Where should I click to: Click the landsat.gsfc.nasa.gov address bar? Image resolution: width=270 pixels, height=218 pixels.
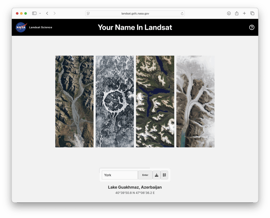pos(135,13)
